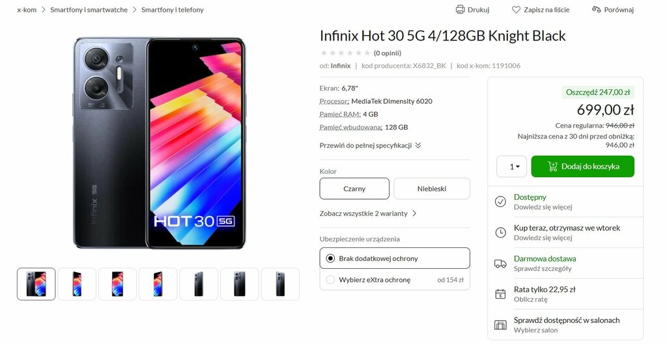The width and height of the screenshot is (667, 345).
Task: Open the Smartfony i smartwatche breadcrumb
Action: [89, 10]
